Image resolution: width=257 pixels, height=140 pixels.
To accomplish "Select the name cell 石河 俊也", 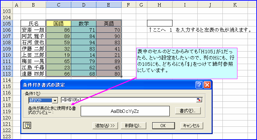I will tap(33, 42).
